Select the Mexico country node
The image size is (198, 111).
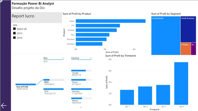pyautogui.click(x=81, y=98)
